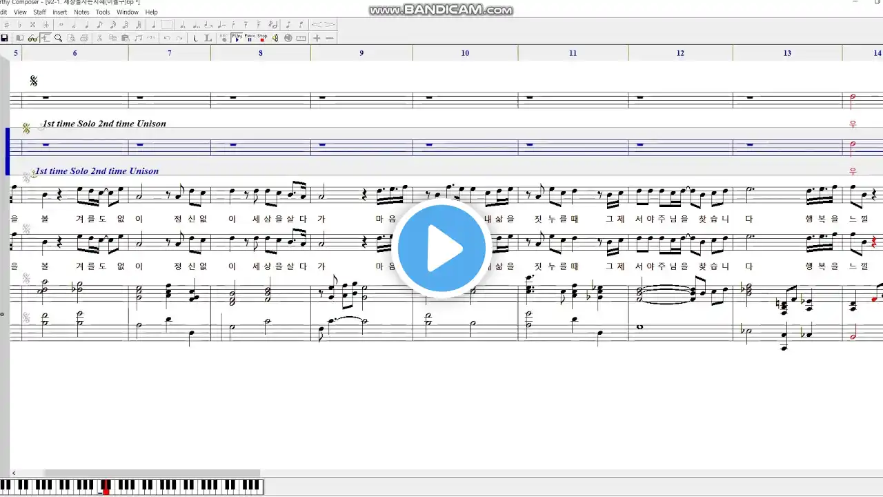Click the insert notes icon beside paste
This screenshot has height=497, width=883.
[x=138, y=38]
